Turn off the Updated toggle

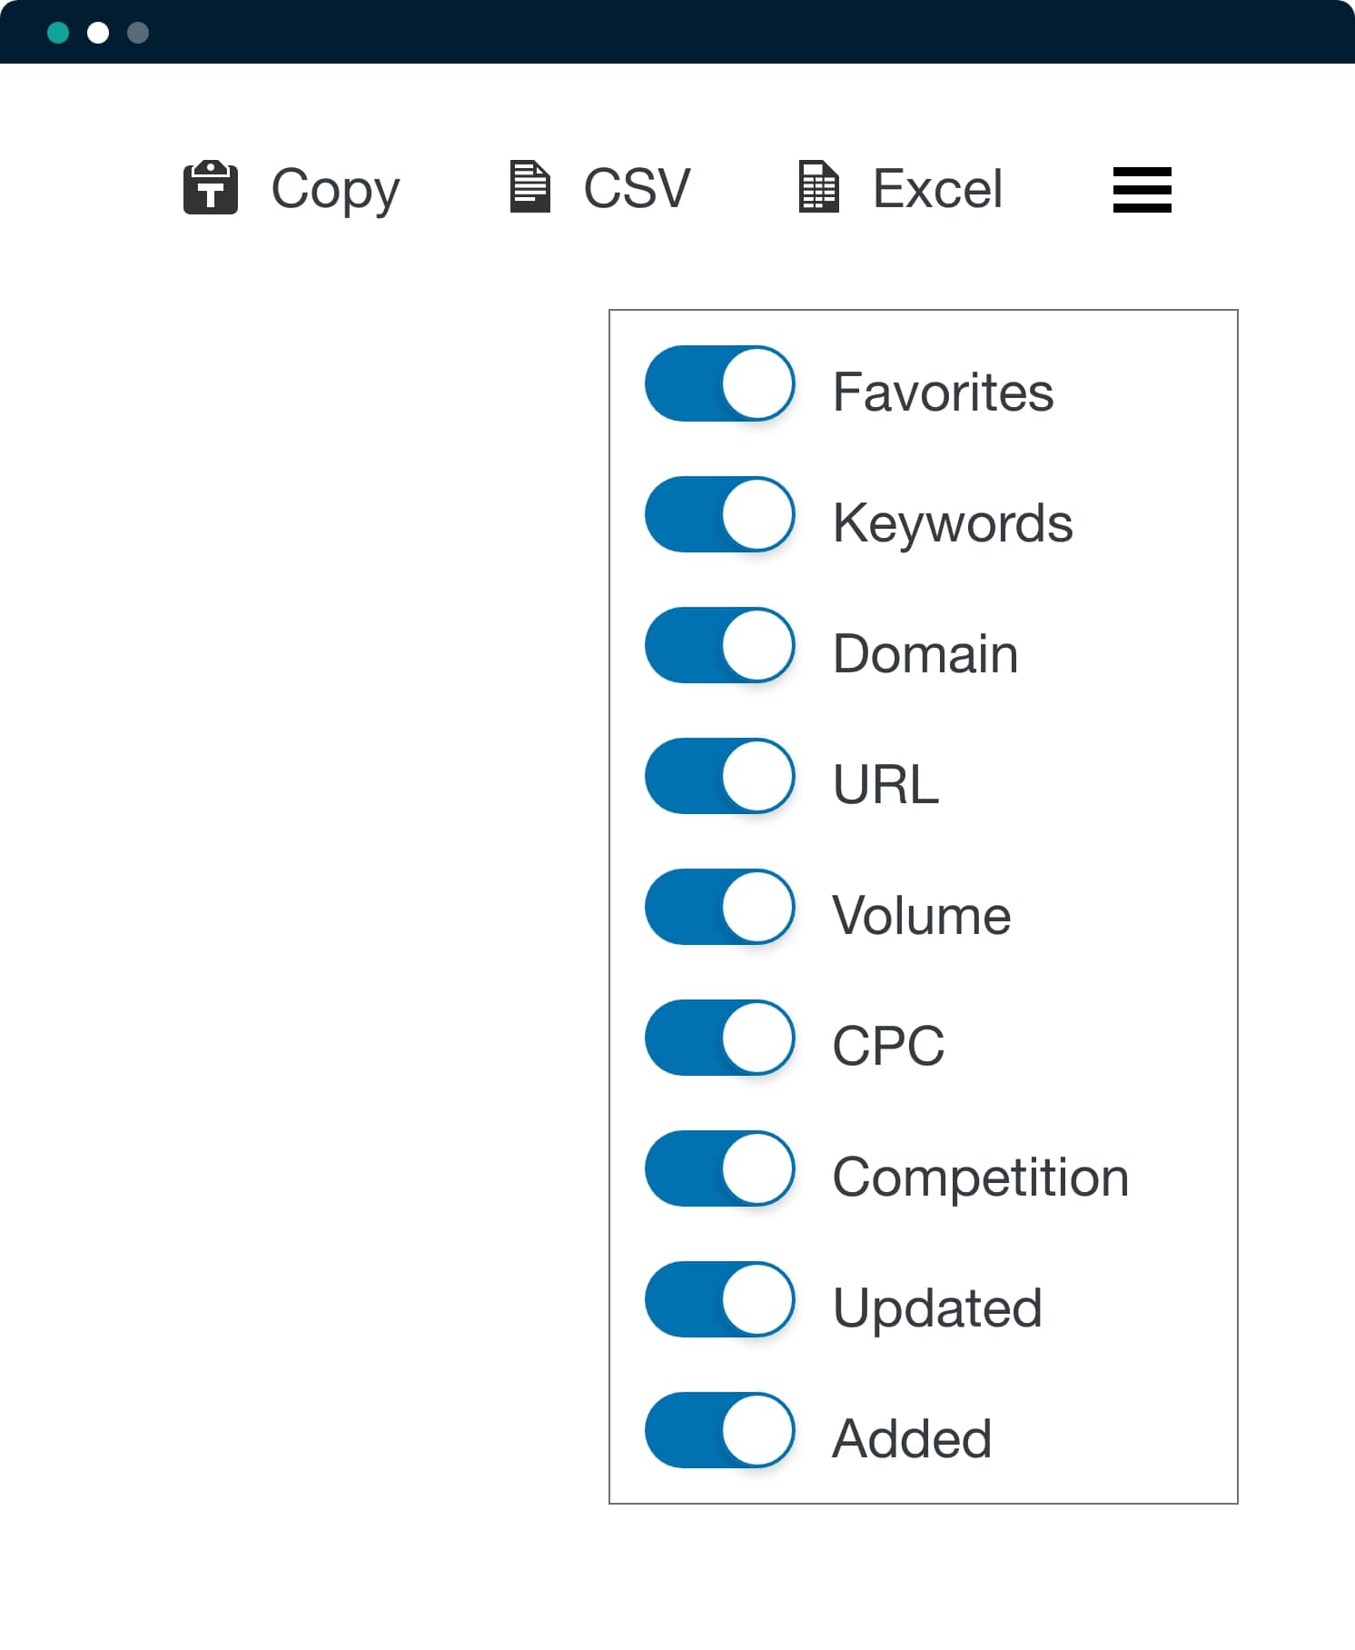720,1299
